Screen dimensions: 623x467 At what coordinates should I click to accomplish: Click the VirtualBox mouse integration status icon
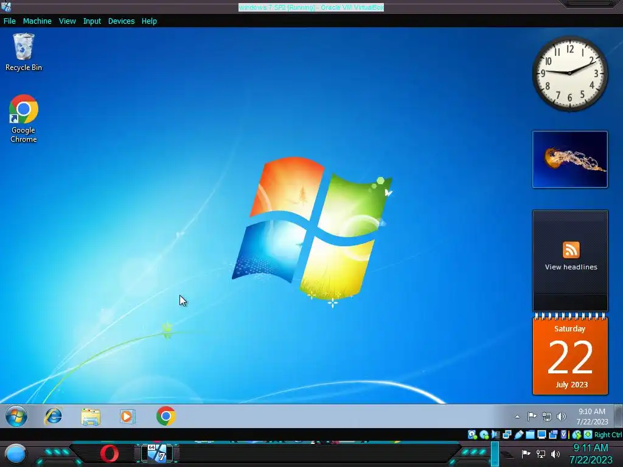577,435
